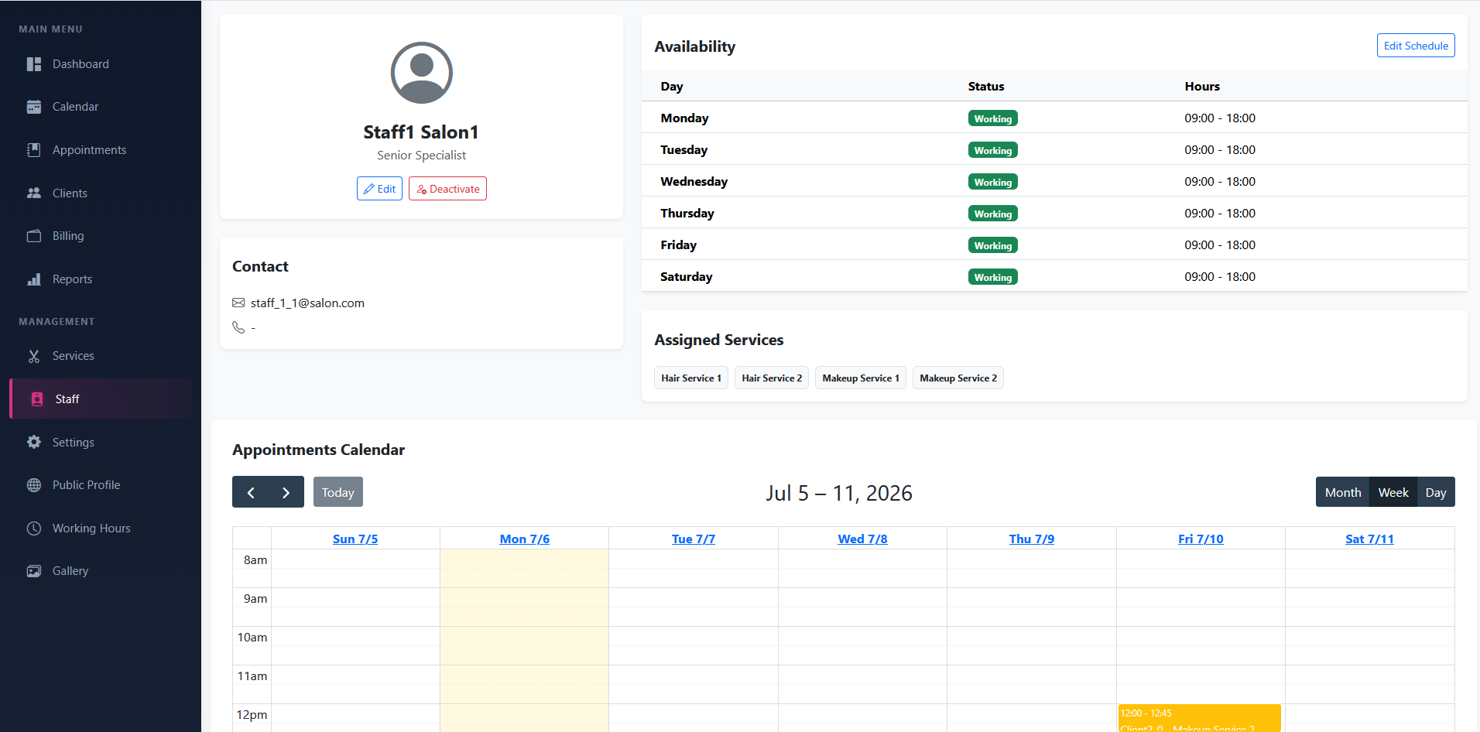Click the Working Hours clock icon
Image resolution: width=1480 pixels, height=732 pixels.
[x=34, y=528]
